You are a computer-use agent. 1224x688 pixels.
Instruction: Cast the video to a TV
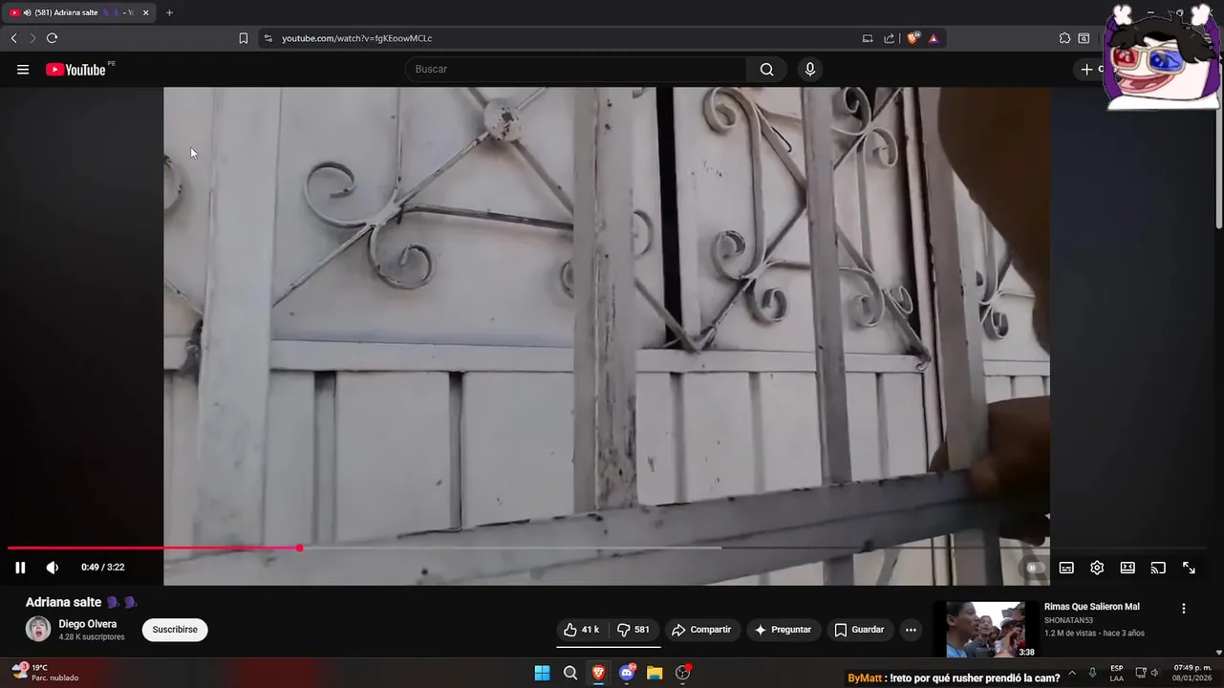[x=1158, y=568]
